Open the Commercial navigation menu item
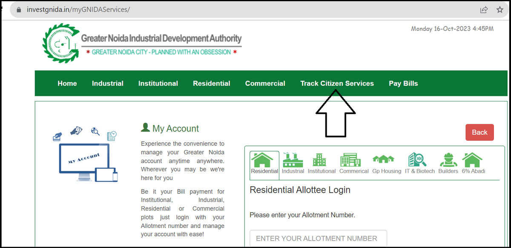This screenshot has height=248, width=511. (265, 83)
